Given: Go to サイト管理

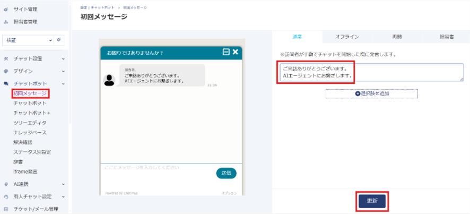Looking at the screenshot, I should 25,10.
